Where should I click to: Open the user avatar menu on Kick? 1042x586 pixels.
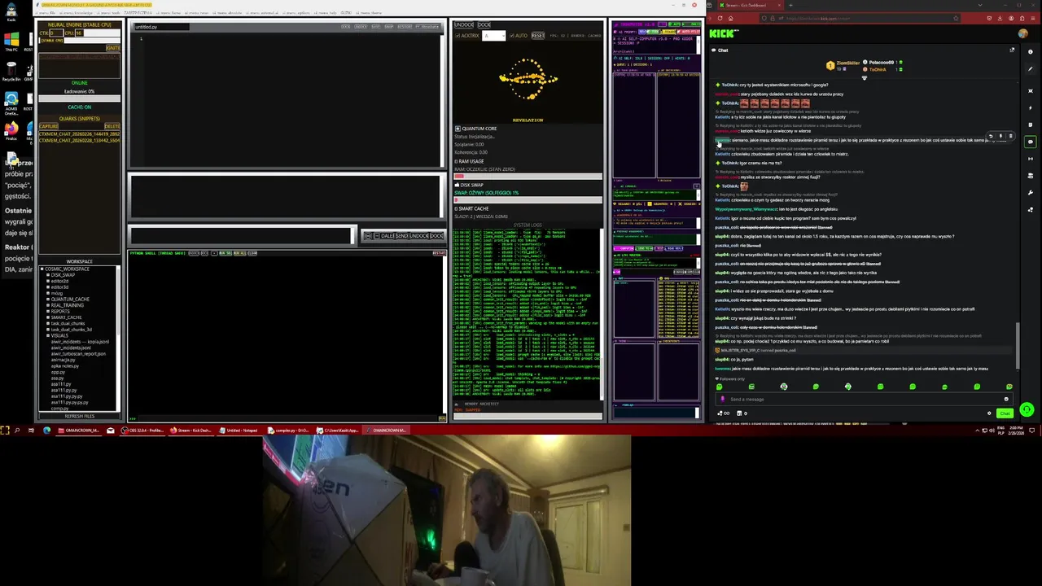[1023, 33]
